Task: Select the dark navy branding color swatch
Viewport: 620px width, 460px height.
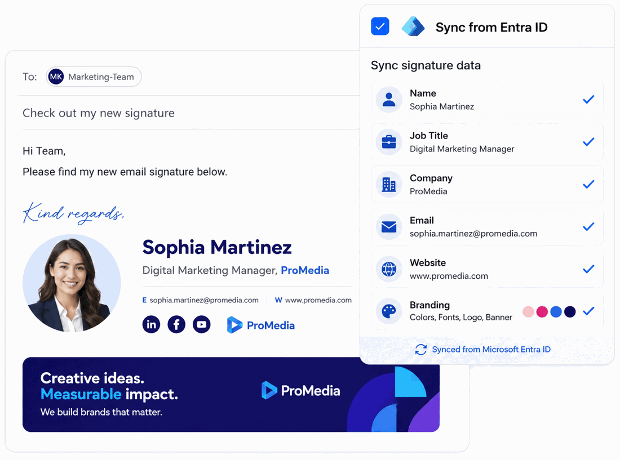Action: [570, 311]
